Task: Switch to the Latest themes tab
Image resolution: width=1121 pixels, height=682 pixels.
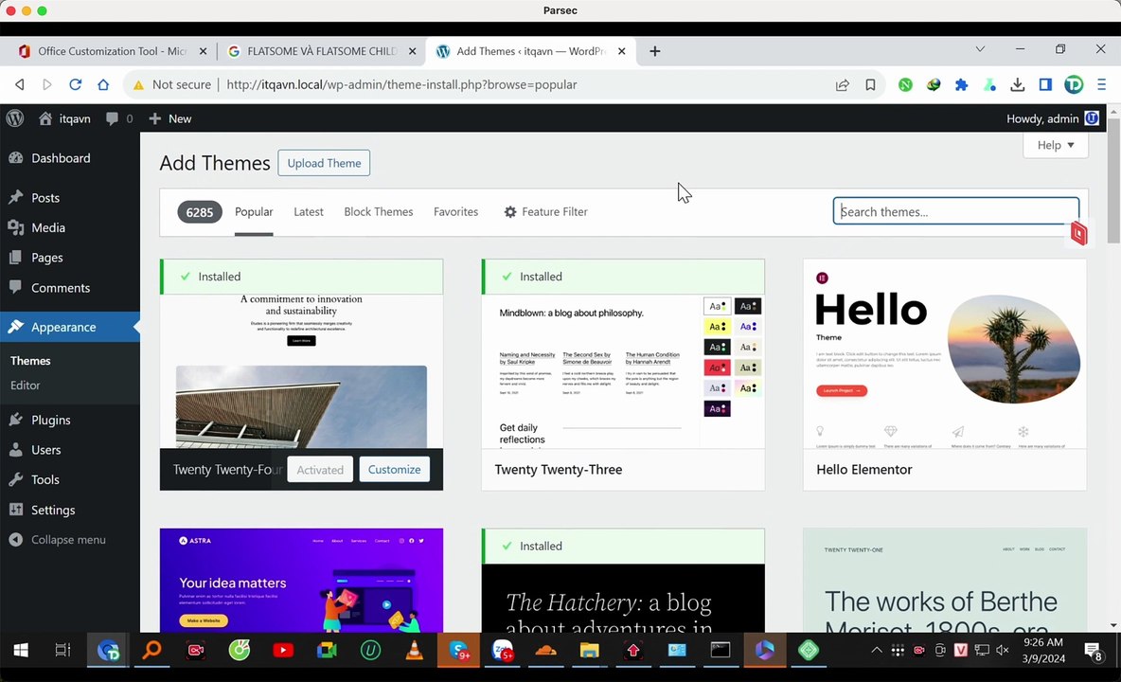Action: (308, 211)
